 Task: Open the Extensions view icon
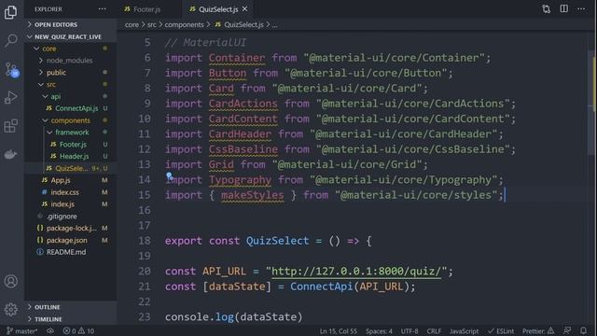tap(11, 126)
